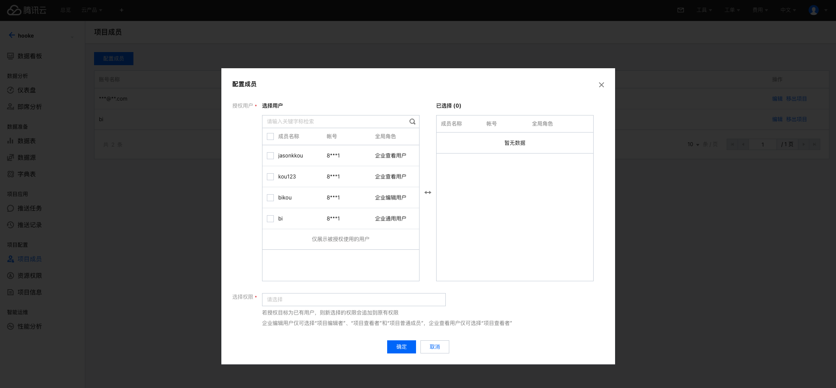This screenshot has width=836, height=388.
Task: Open 项目信息 in the sidebar
Action: pyautogui.click(x=30, y=292)
